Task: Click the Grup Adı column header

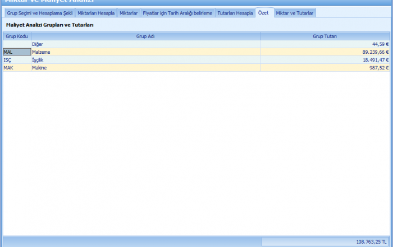Action: pyautogui.click(x=145, y=36)
